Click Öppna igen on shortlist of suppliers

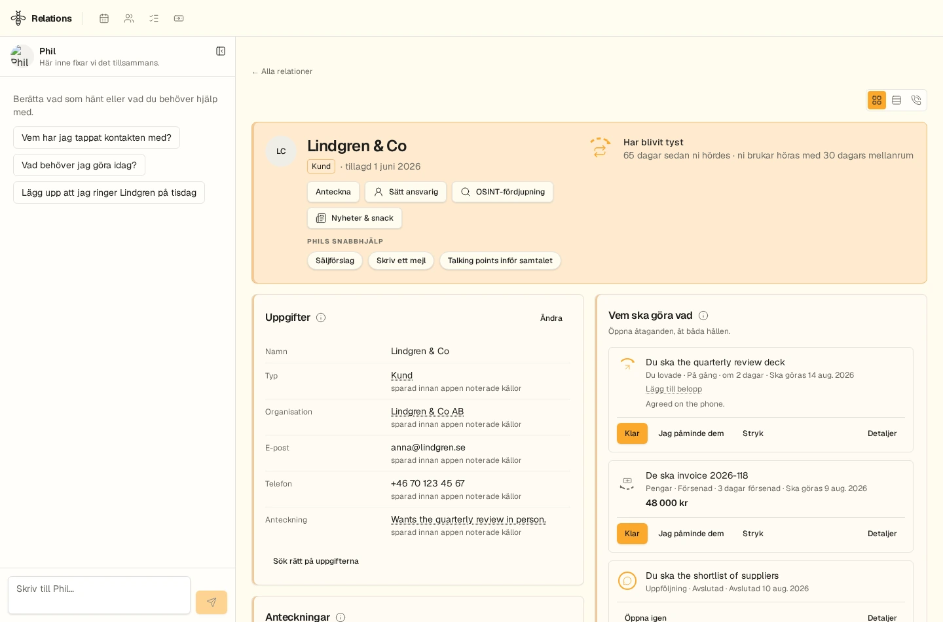[646, 617]
